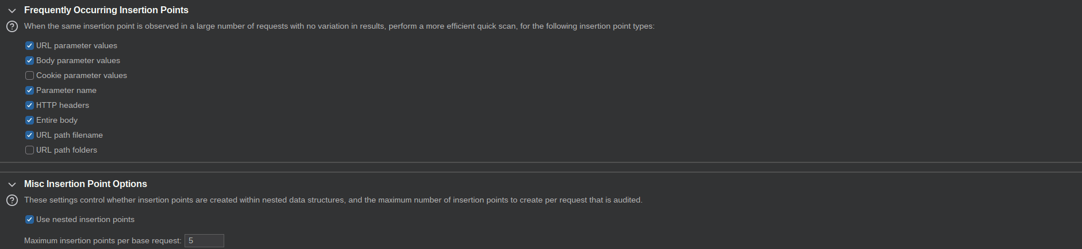The height and width of the screenshot is (249, 1082).
Task: Click the Maximum insertion points per base request label
Action: tap(103, 240)
